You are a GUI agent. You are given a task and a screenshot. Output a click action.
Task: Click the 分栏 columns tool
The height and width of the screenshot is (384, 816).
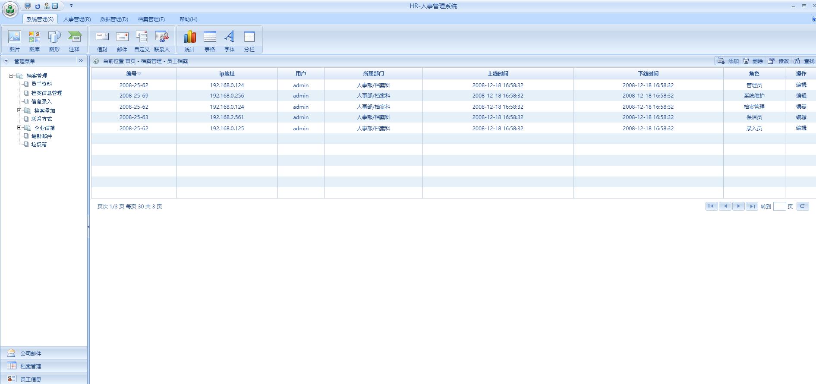pyautogui.click(x=249, y=41)
